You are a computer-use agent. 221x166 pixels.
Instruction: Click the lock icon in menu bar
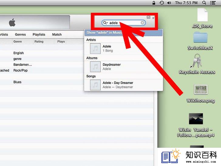pos(154,3)
